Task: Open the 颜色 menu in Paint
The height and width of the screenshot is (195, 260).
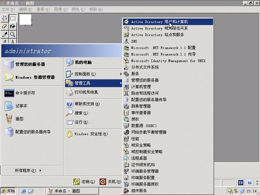Action: pos(78,9)
